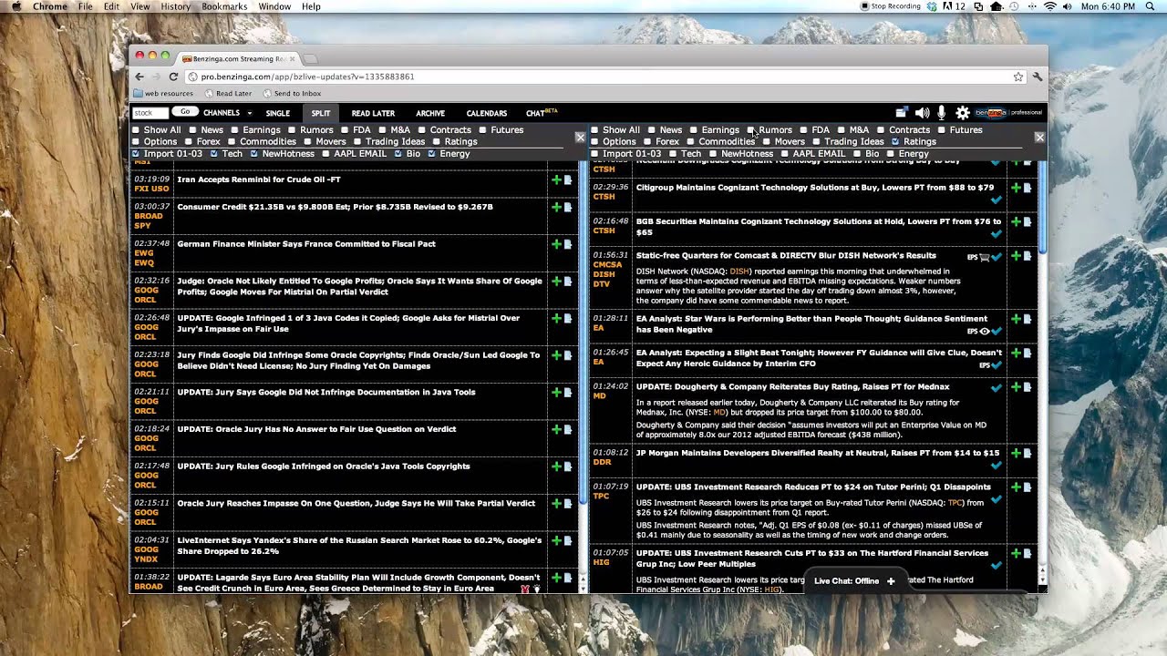This screenshot has width=1167, height=656.
Task: Select the SPLIT view tab
Action: [x=320, y=113]
